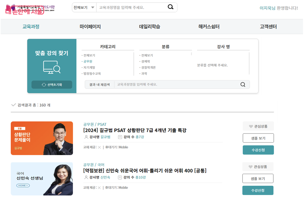The image size is (306, 204).
Task: Click the 길규범 상황판단 course thumbnail
Action: [x=42, y=138]
